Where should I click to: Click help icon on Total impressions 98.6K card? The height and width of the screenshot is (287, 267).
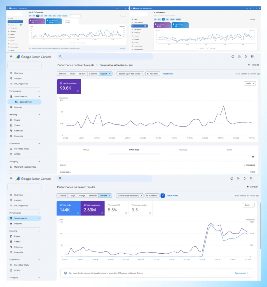click(78, 91)
